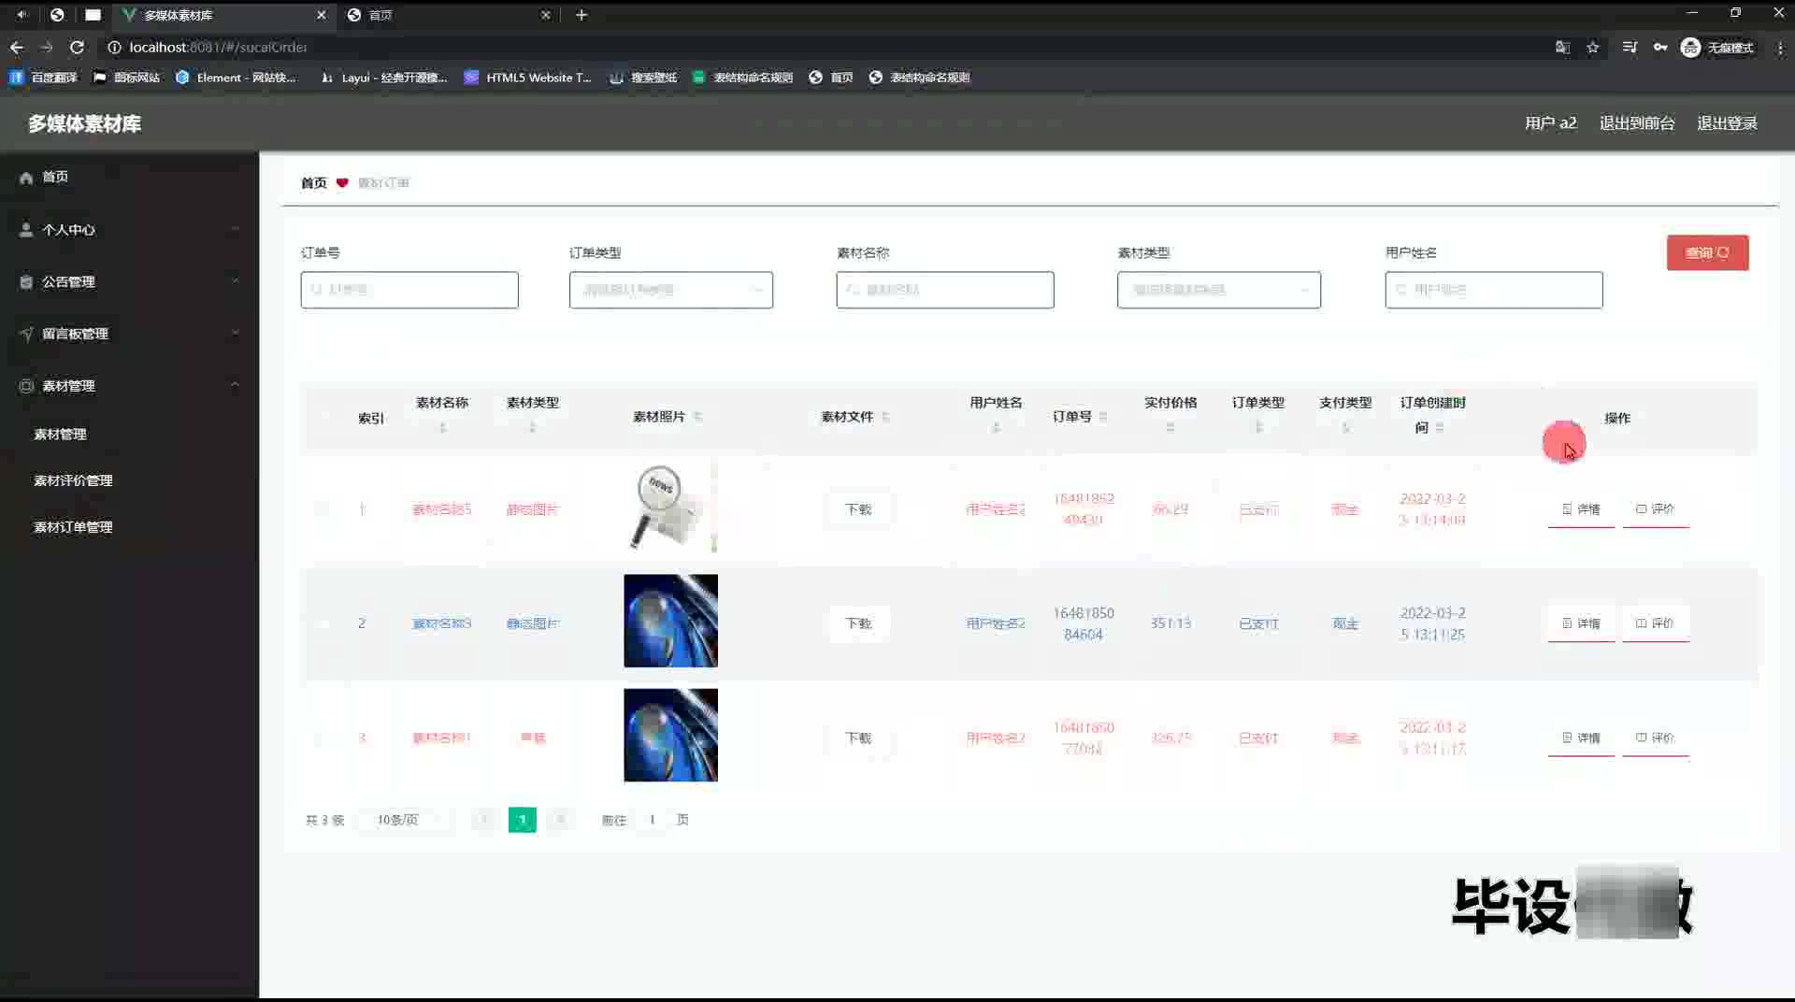Sort by 支付类型 column sort icon
This screenshot has height=1002, width=1795.
(1345, 427)
